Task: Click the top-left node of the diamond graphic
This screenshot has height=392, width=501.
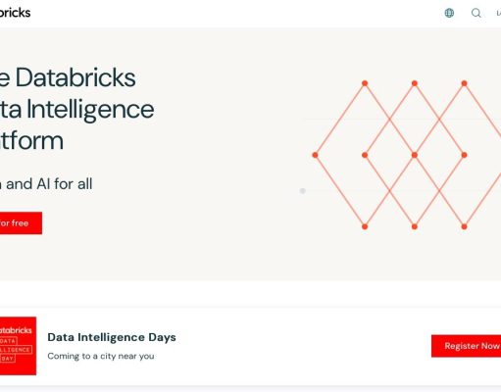Action: tap(365, 83)
